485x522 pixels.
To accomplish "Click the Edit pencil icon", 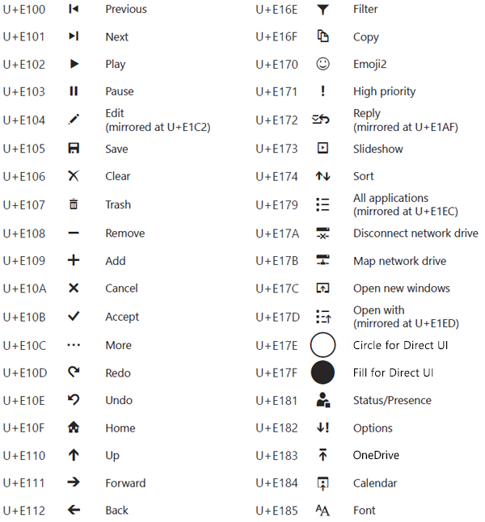I will point(74,120).
